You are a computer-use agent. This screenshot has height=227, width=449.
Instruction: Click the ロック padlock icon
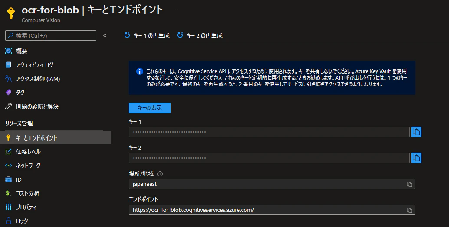9,221
